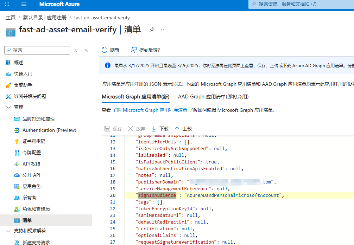Open 证书和密码 page
Screen dimensions: 354x245
pos(34,141)
